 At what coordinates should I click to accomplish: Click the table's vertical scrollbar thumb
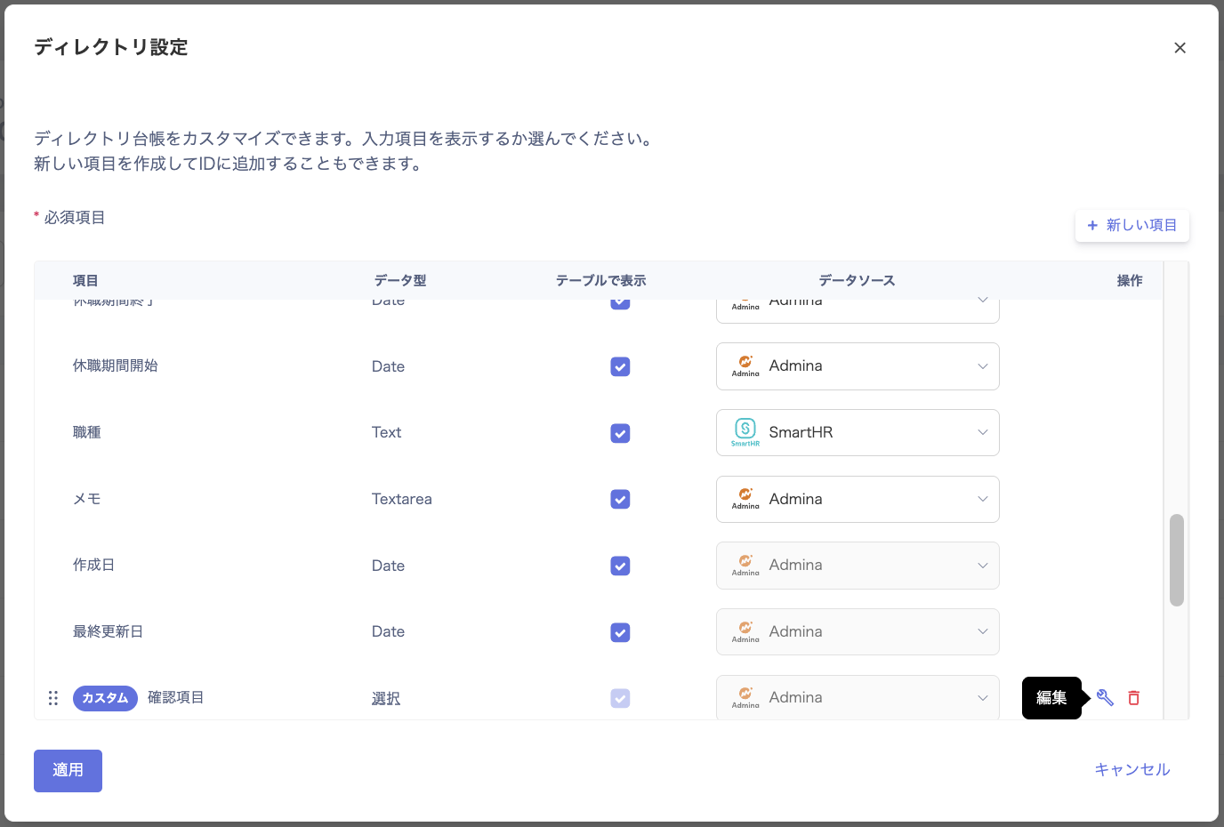click(1177, 560)
